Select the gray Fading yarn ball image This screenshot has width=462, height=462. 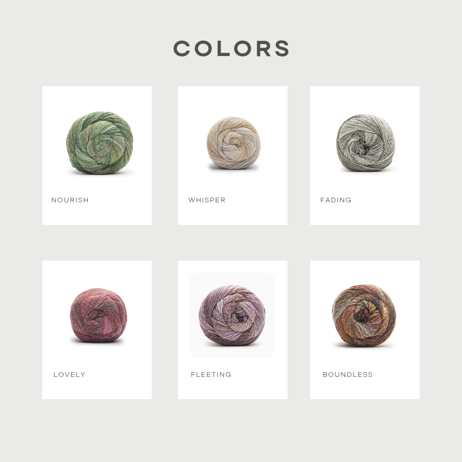[x=366, y=143]
